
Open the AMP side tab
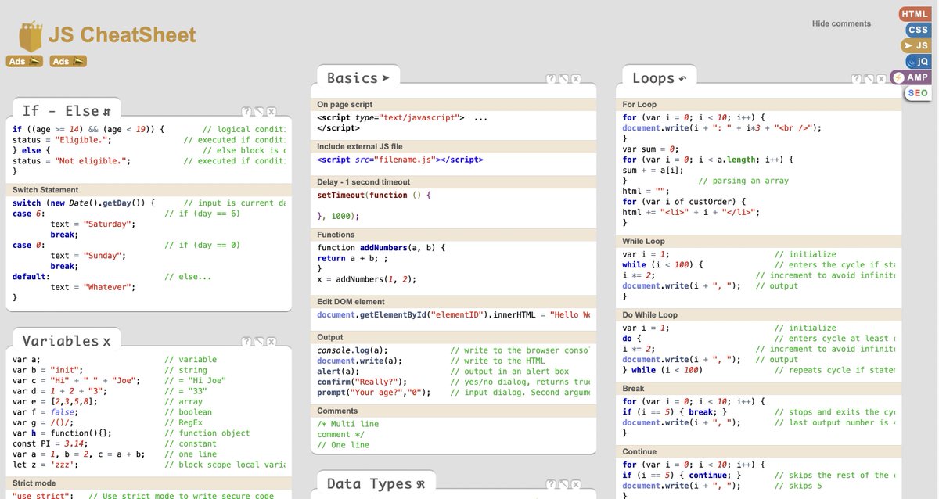(911, 77)
